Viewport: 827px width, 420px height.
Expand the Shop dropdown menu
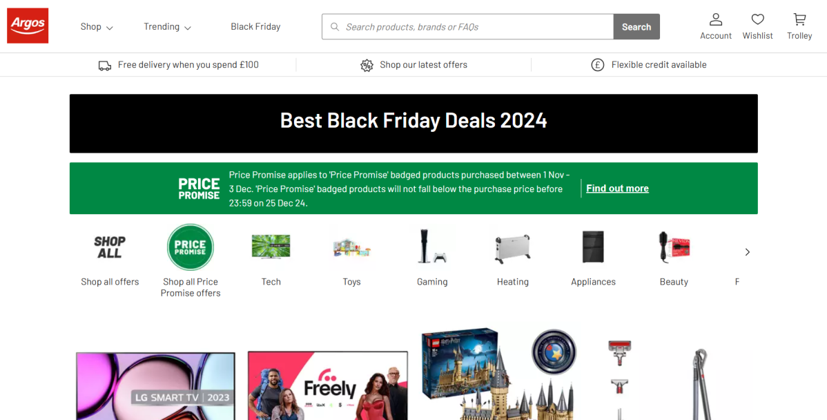coord(96,26)
